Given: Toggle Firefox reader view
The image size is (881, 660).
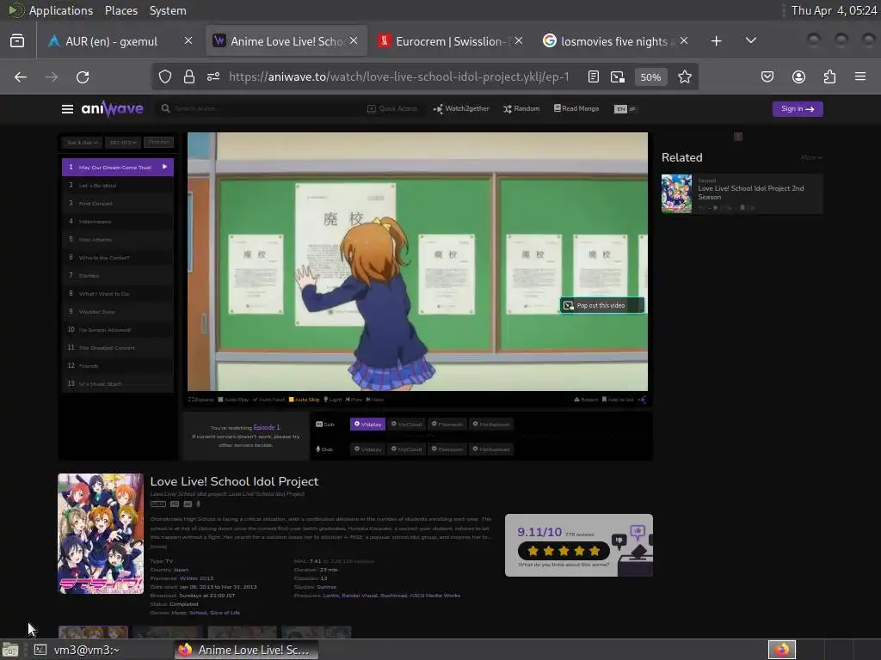Looking at the screenshot, I should pos(594,76).
